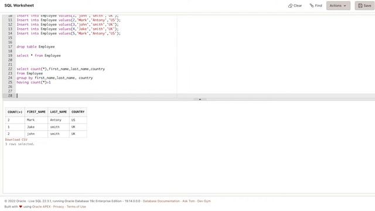Click the Clear button text

pos(298,5)
